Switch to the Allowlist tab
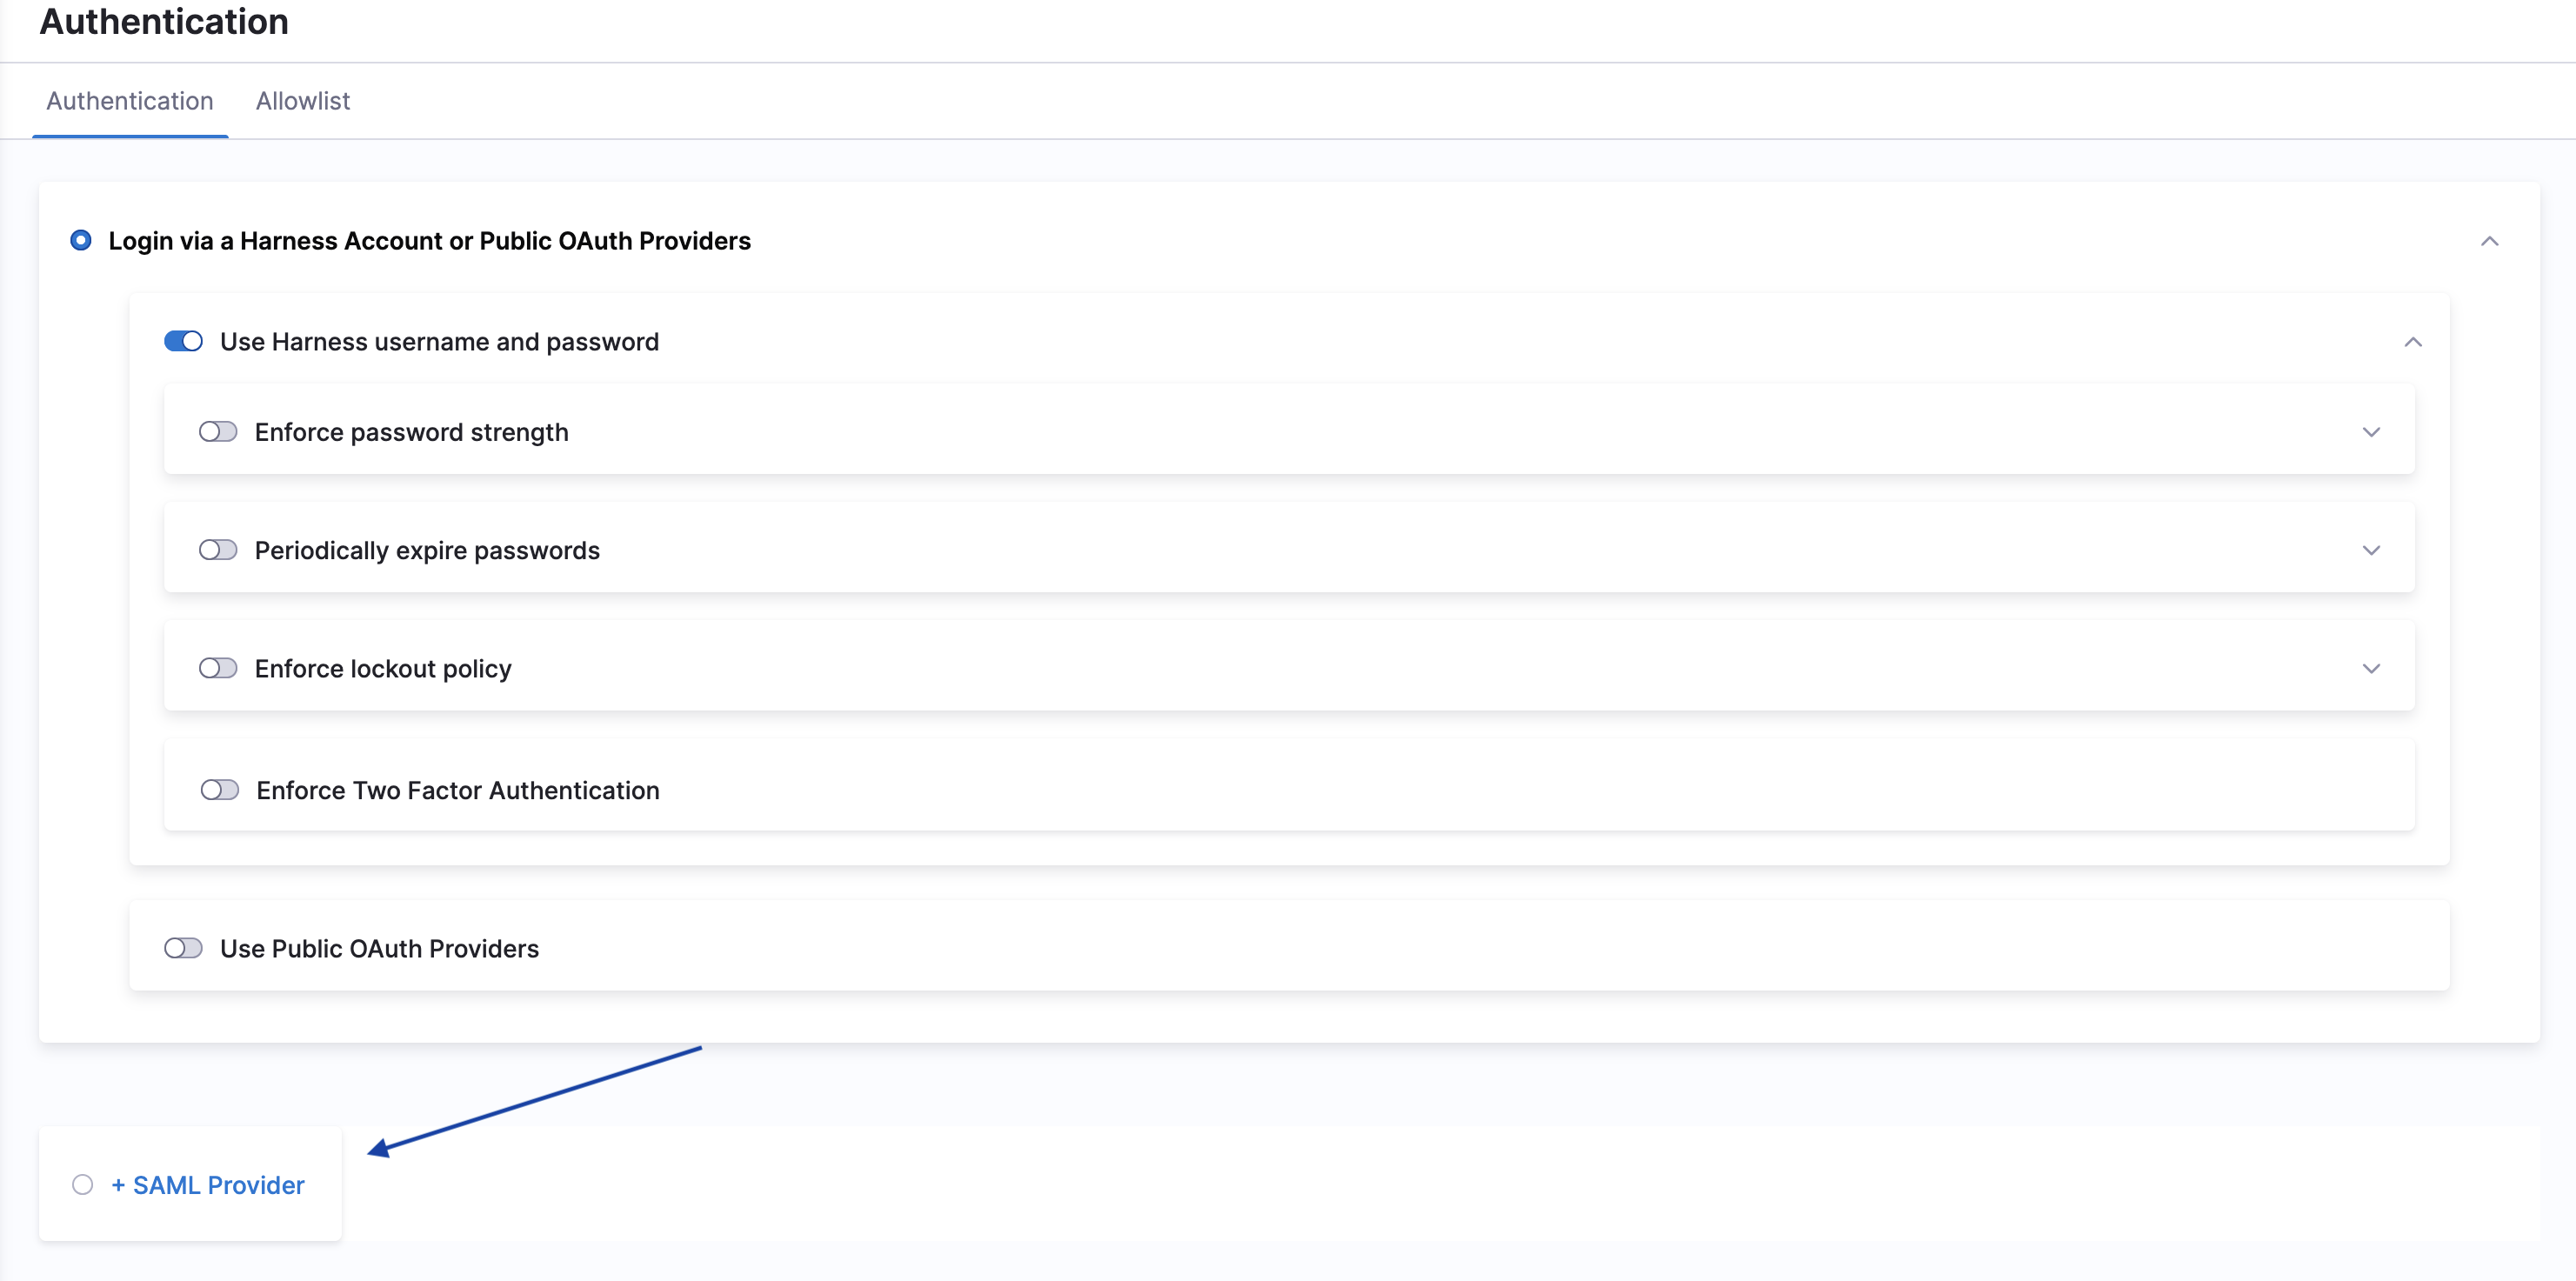Screen dimensions: 2576x1281 [303, 101]
